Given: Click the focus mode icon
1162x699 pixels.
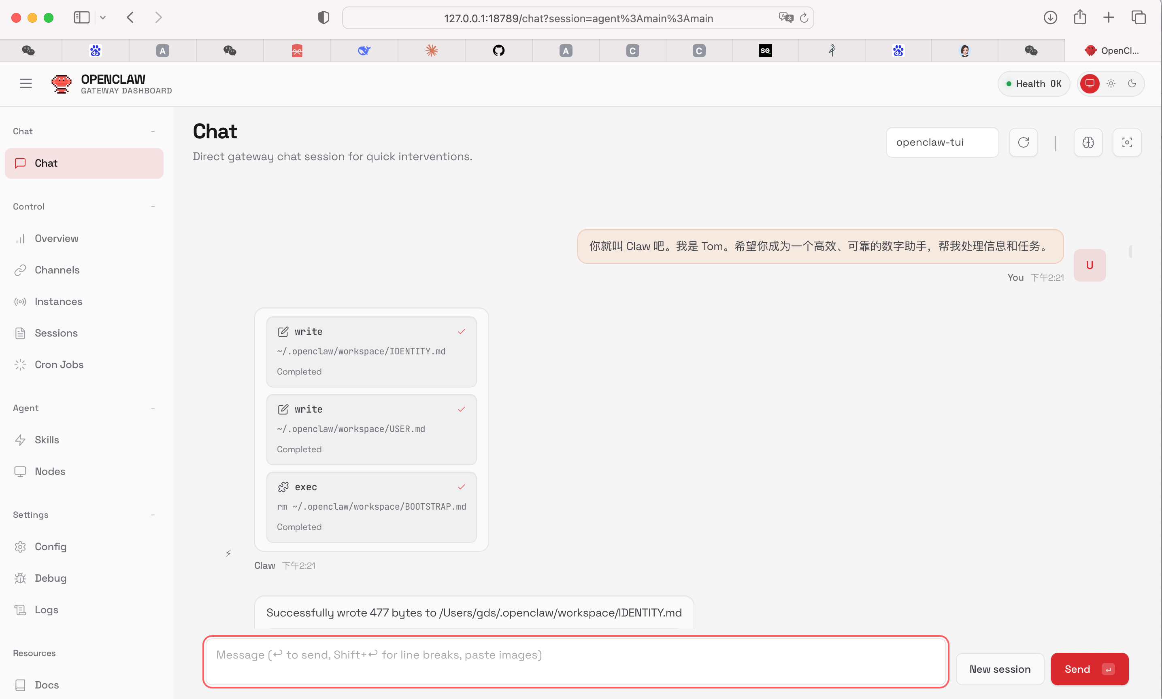Looking at the screenshot, I should pyautogui.click(x=1127, y=142).
